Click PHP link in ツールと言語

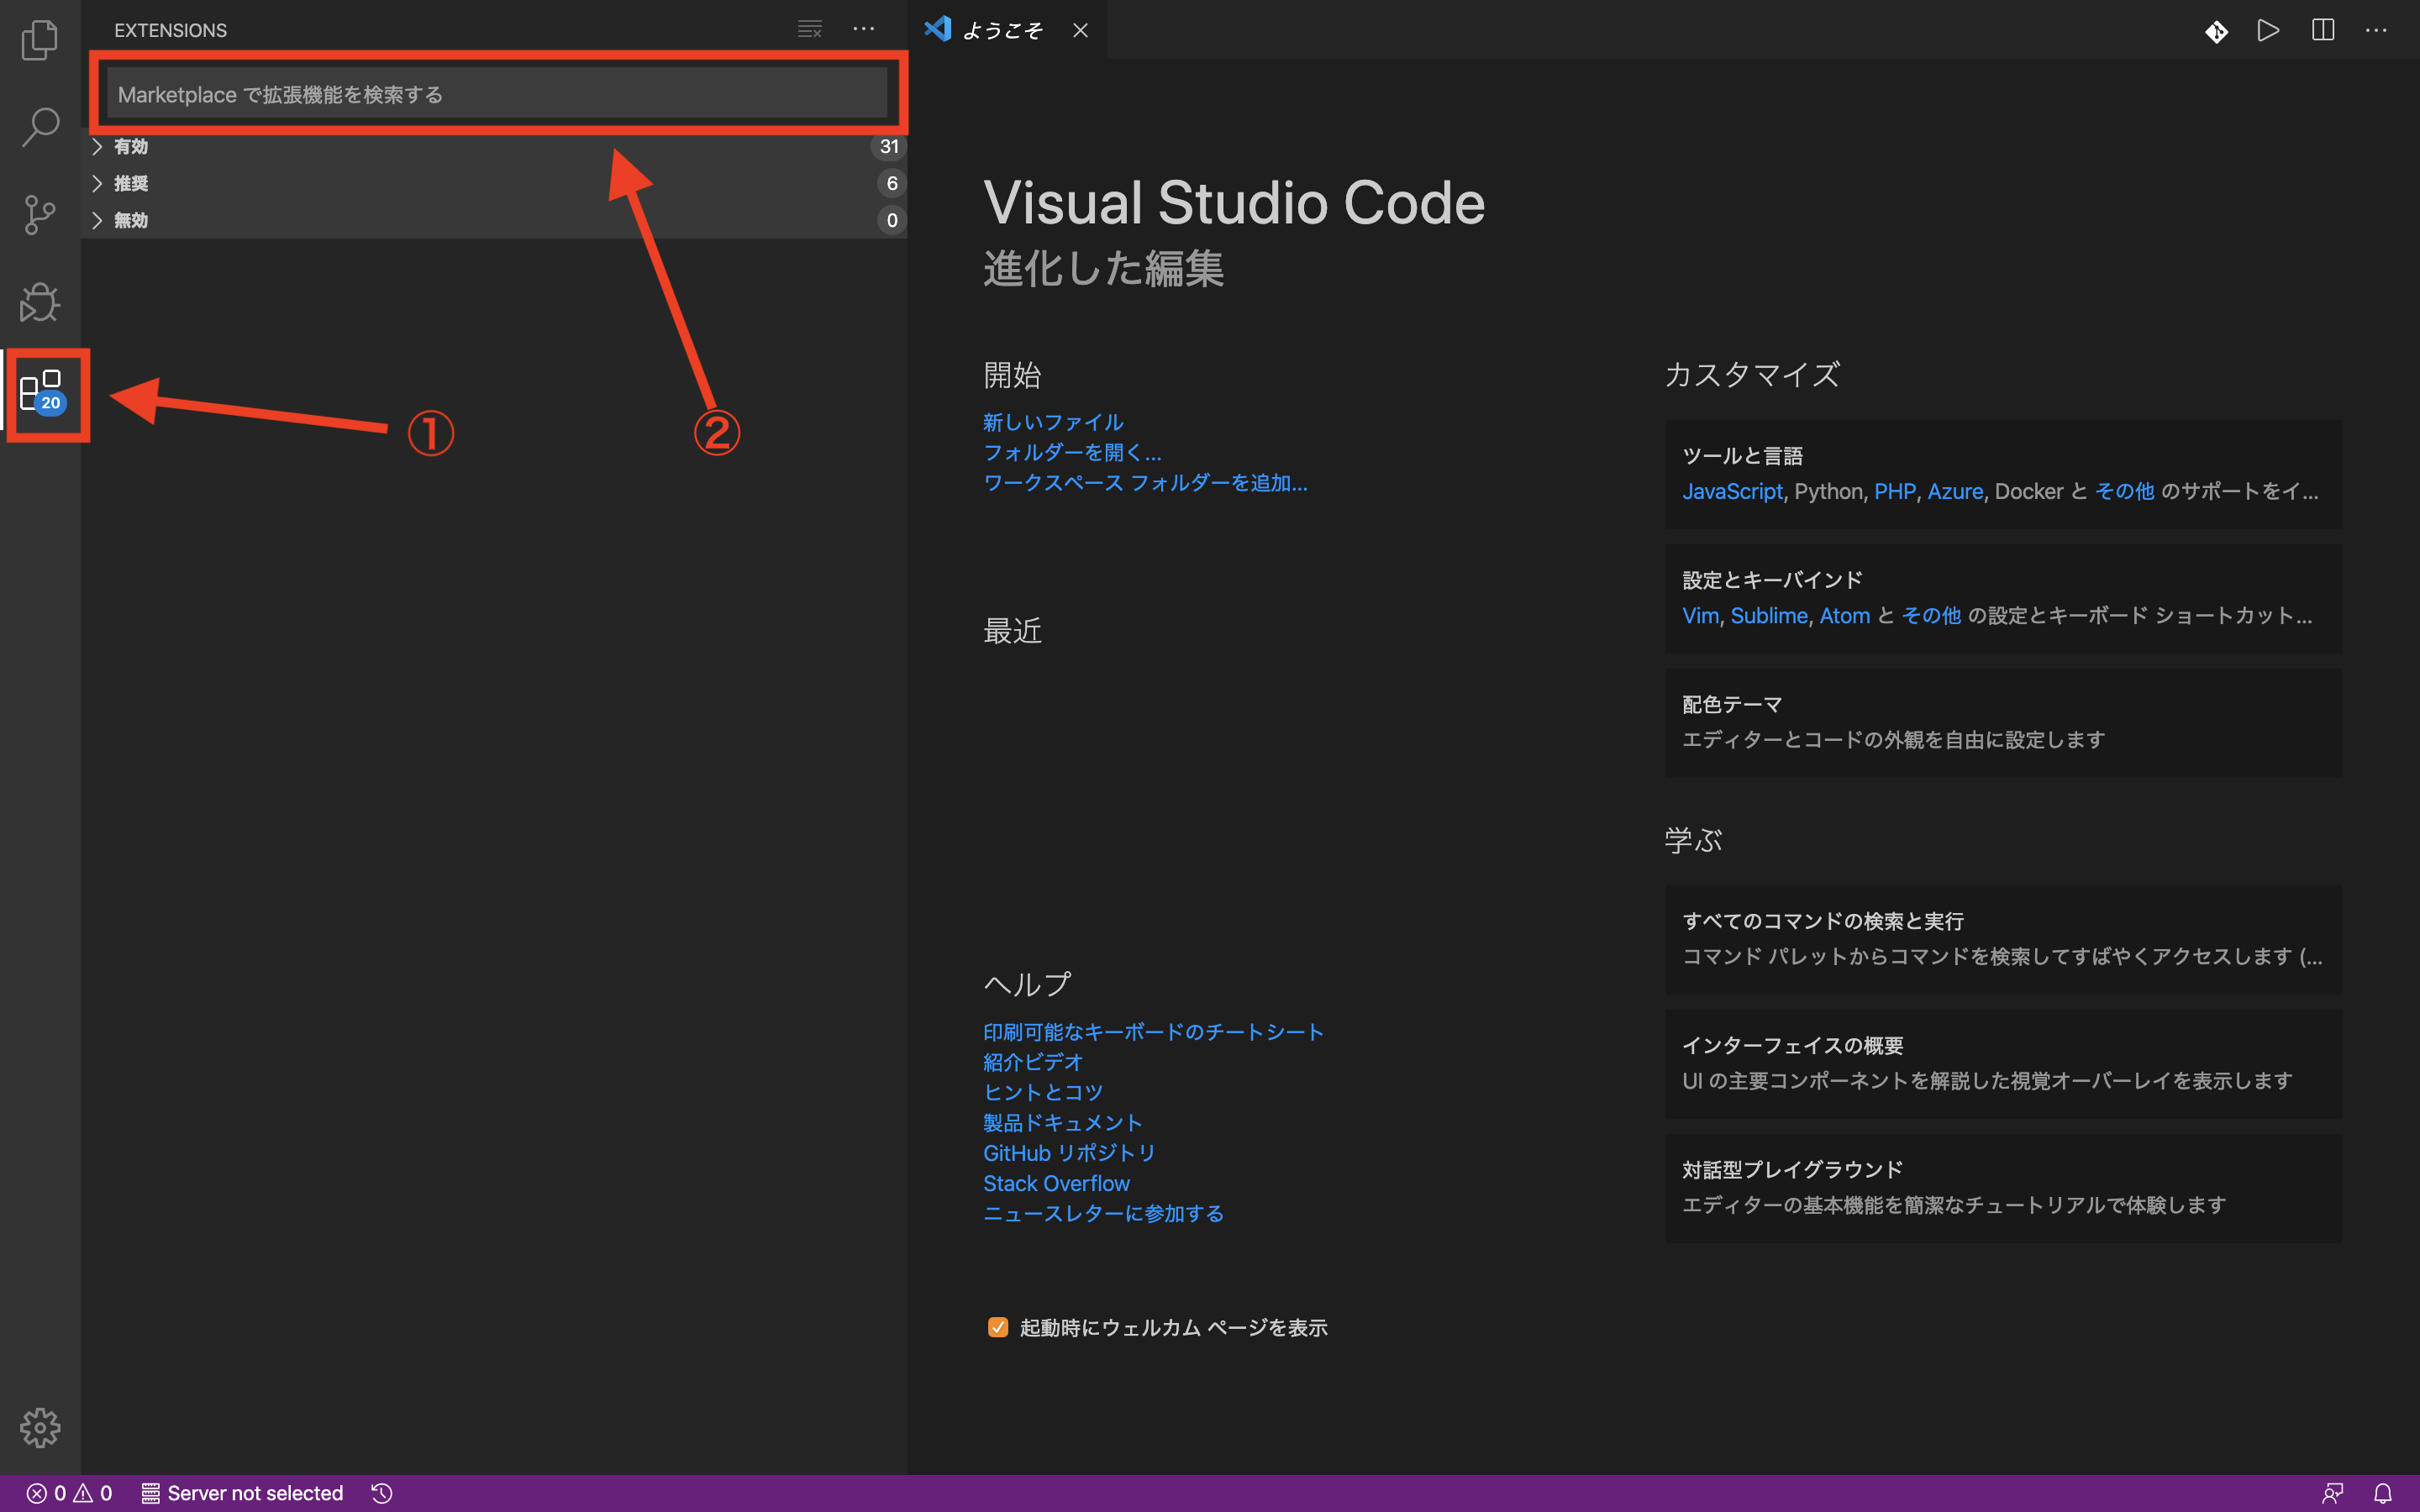(x=1894, y=491)
